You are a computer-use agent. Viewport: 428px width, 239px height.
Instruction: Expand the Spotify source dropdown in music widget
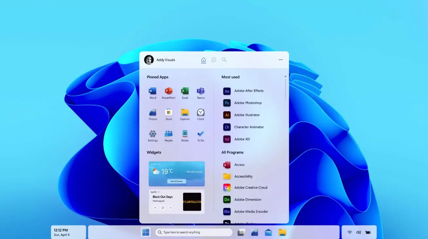pyautogui.click(x=155, y=192)
